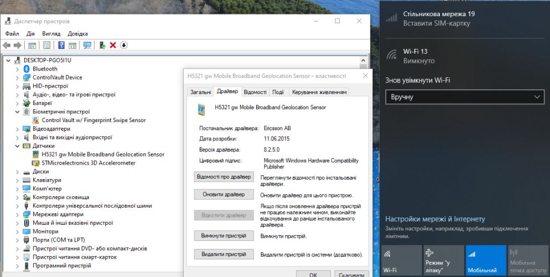The width and height of the screenshot is (550, 277).
Task: Switch to the Відомості tab
Action: pos(255,92)
